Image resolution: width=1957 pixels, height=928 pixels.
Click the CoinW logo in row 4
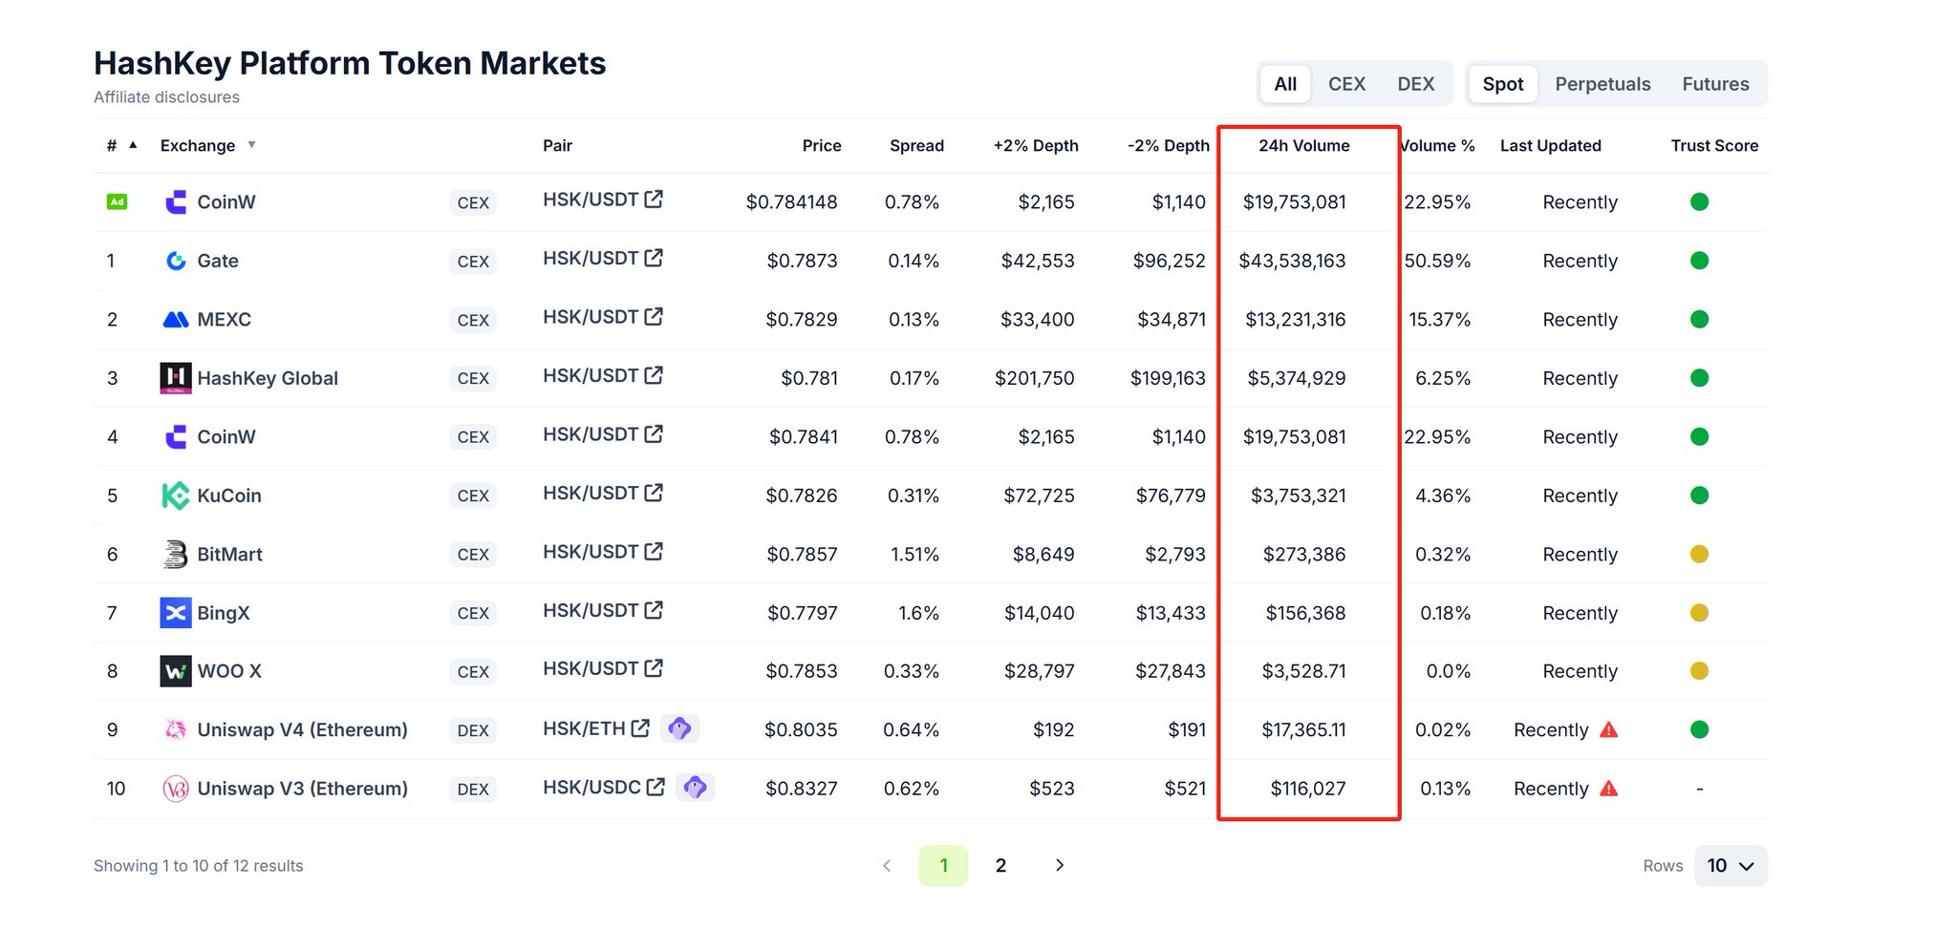pyautogui.click(x=176, y=437)
